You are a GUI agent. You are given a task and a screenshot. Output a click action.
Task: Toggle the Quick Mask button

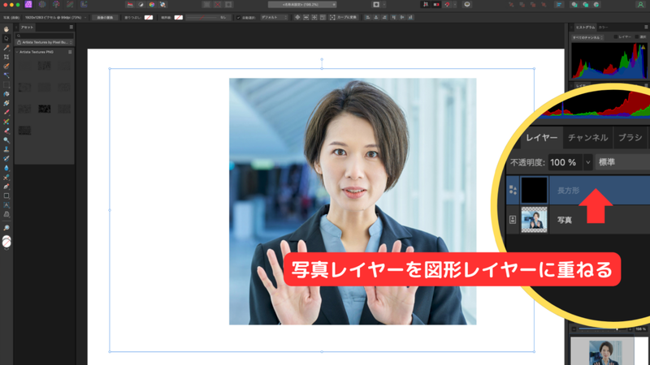pos(376,5)
